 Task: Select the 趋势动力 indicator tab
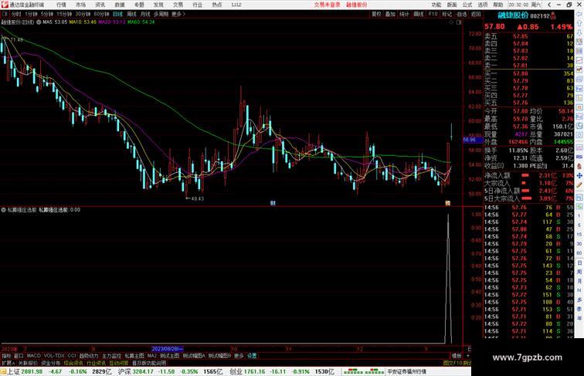(89, 356)
